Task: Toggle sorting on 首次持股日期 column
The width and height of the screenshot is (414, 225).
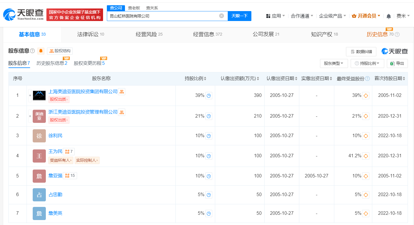Action: (x=404, y=78)
